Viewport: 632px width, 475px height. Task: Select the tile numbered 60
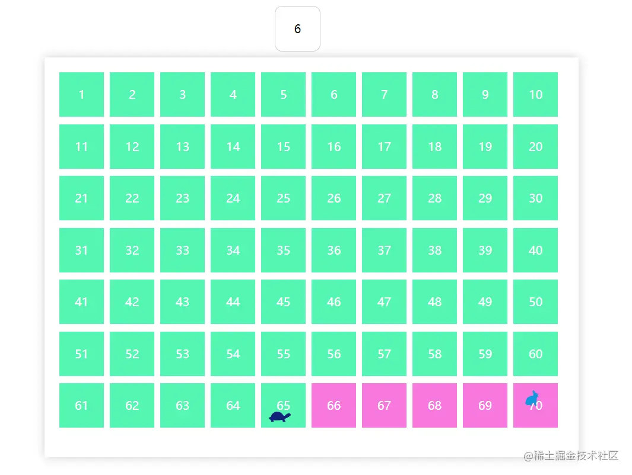(535, 354)
